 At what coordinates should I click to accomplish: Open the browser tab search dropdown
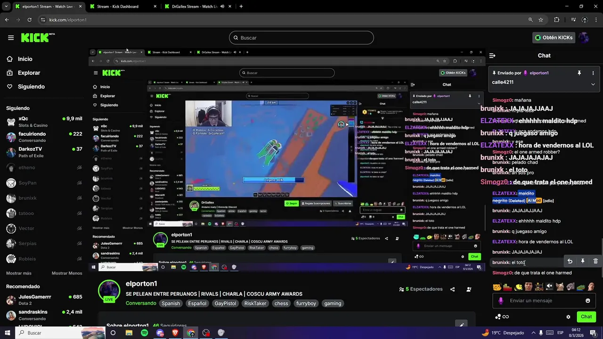(x=6, y=7)
